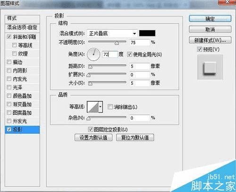Screen dimensions: 236x192
Task: Enable the 纹理 checkbox
Action: tap(14, 54)
